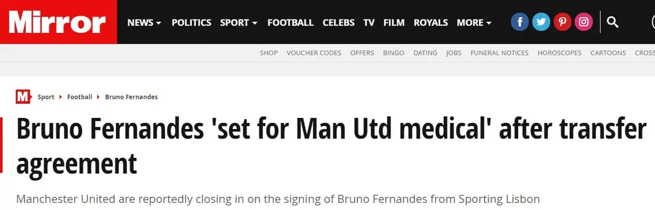
Task: Open the Football section
Action: [290, 22]
